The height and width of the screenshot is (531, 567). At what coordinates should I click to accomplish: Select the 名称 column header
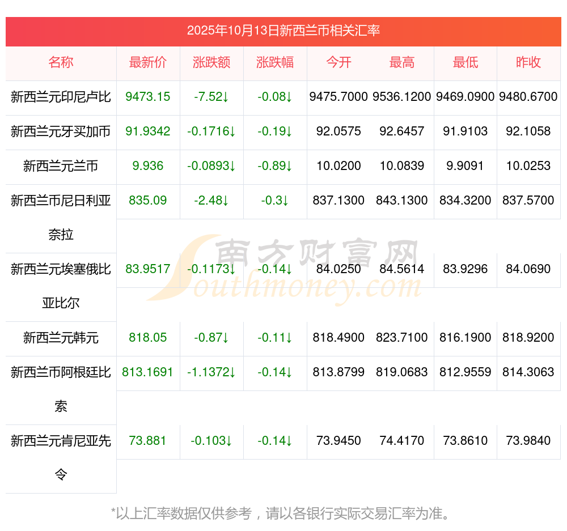[61, 62]
